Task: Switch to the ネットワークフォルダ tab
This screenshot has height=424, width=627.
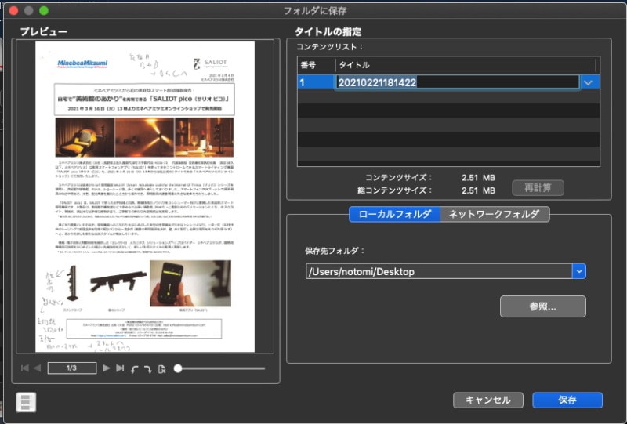Action: pyautogui.click(x=493, y=214)
